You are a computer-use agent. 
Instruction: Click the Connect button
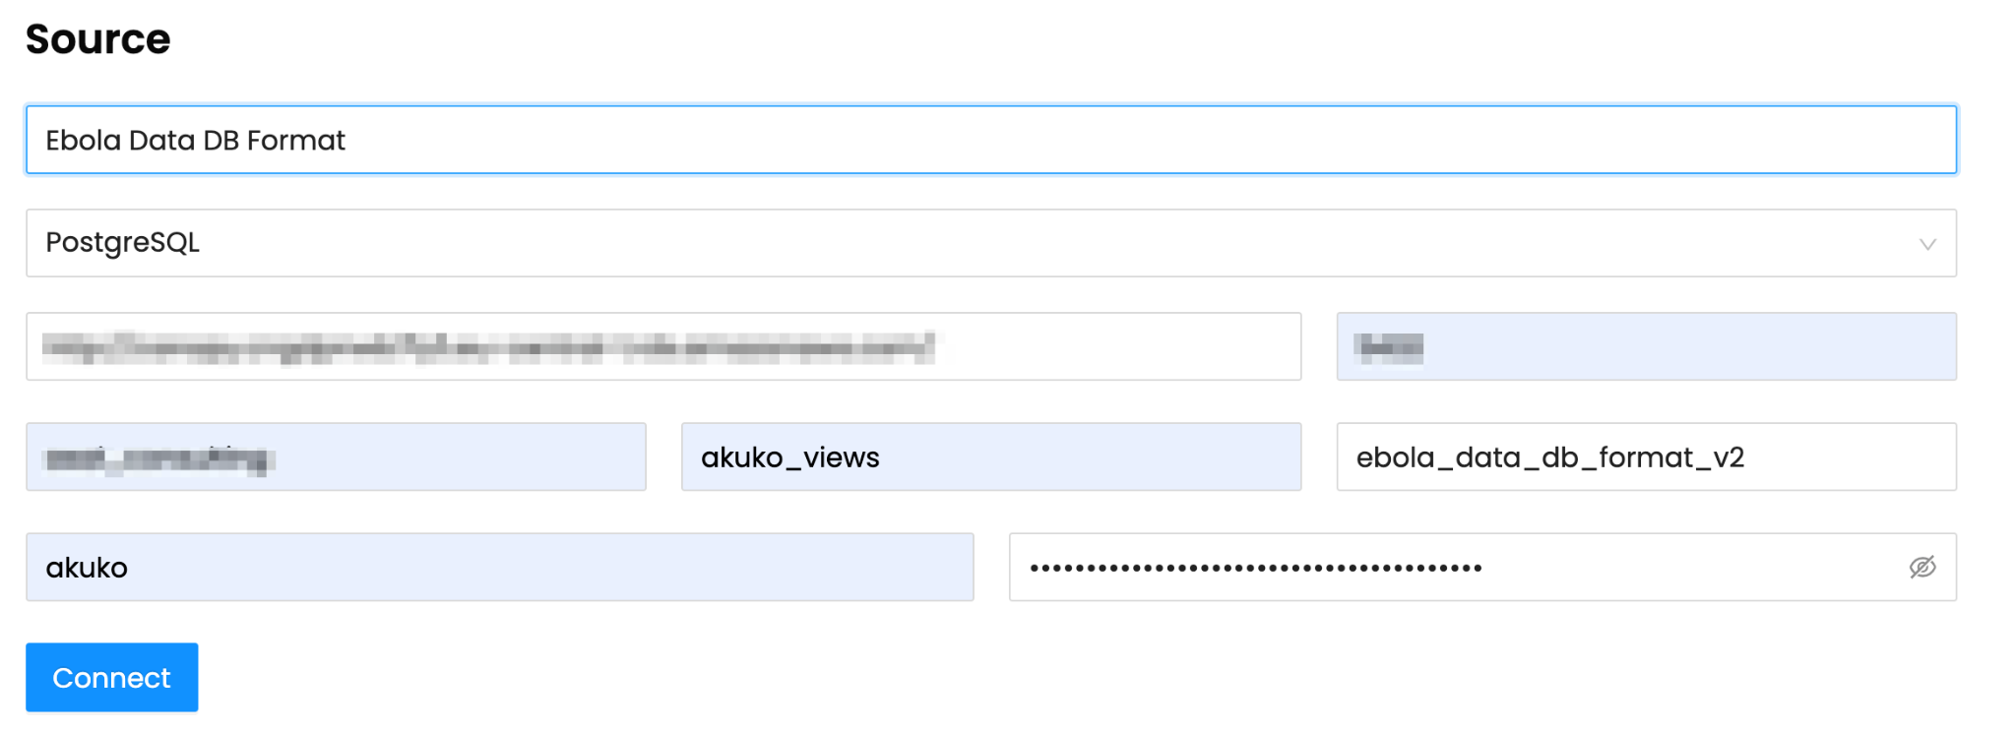tap(111, 677)
